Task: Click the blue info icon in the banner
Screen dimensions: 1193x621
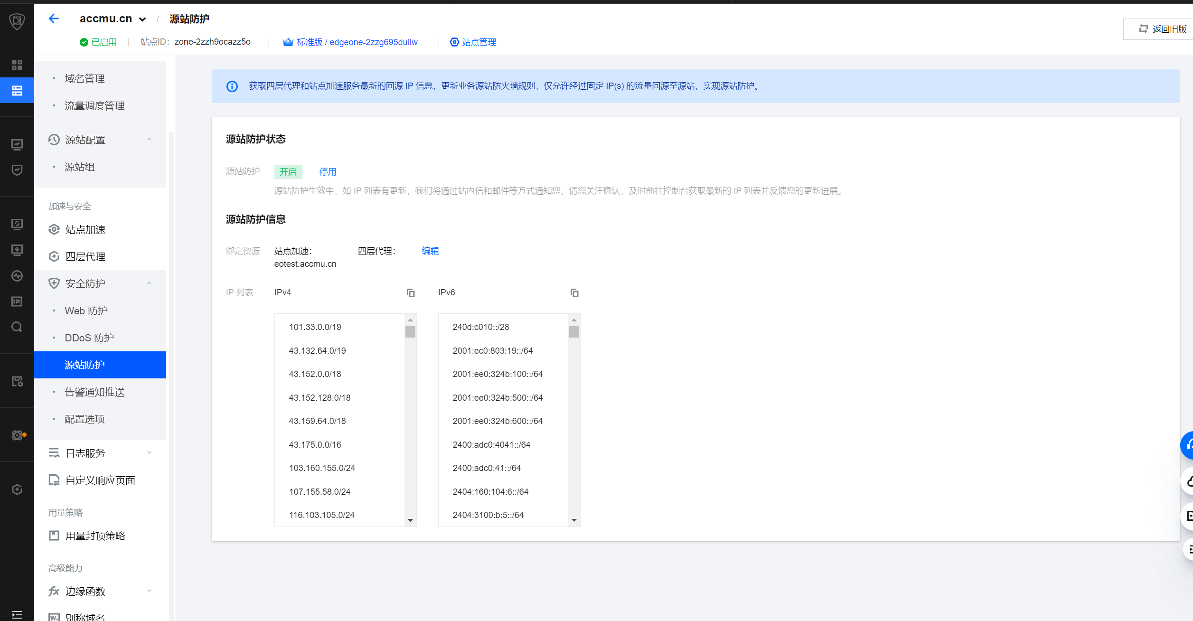Action: tap(232, 86)
